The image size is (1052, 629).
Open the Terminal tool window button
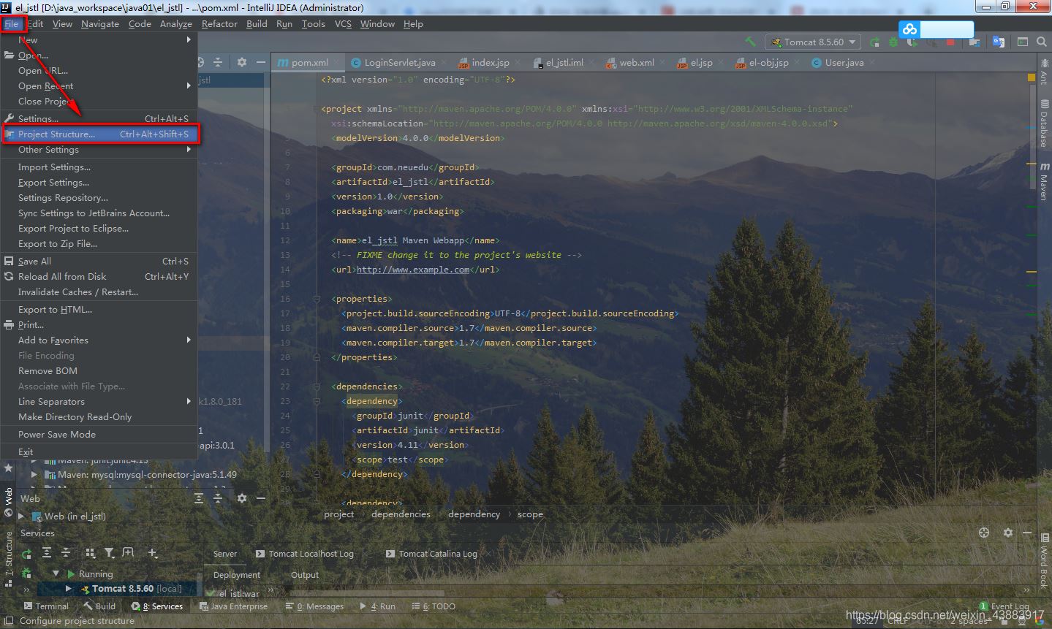tap(46, 606)
